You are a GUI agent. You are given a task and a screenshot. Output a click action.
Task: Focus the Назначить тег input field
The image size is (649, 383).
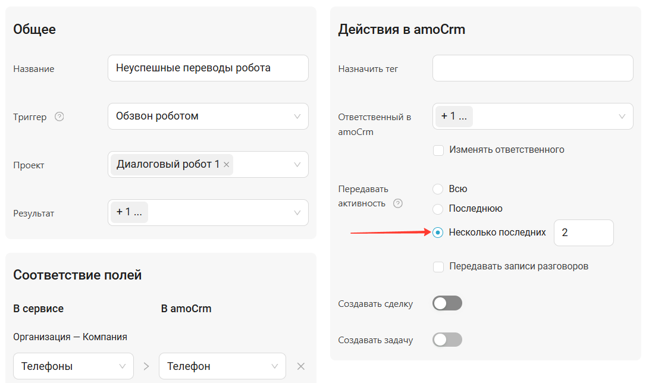click(x=532, y=68)
